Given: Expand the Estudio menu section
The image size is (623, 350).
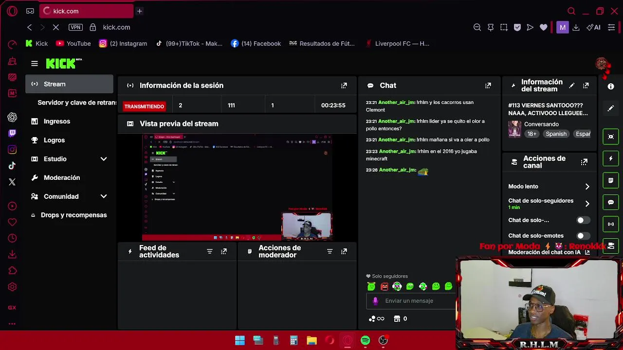Looking at the screenshot, I should tap(104, 159).
